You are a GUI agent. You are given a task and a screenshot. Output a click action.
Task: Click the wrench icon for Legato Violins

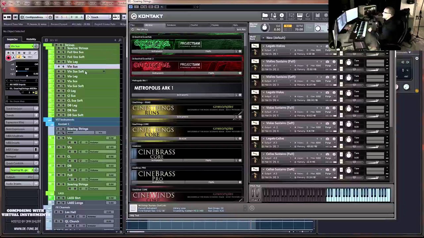[255, 46]
